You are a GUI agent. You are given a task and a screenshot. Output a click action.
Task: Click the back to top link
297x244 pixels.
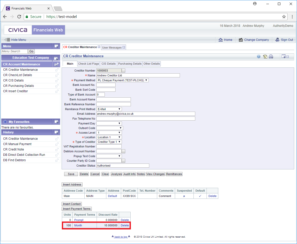click(x=121, y=237)
